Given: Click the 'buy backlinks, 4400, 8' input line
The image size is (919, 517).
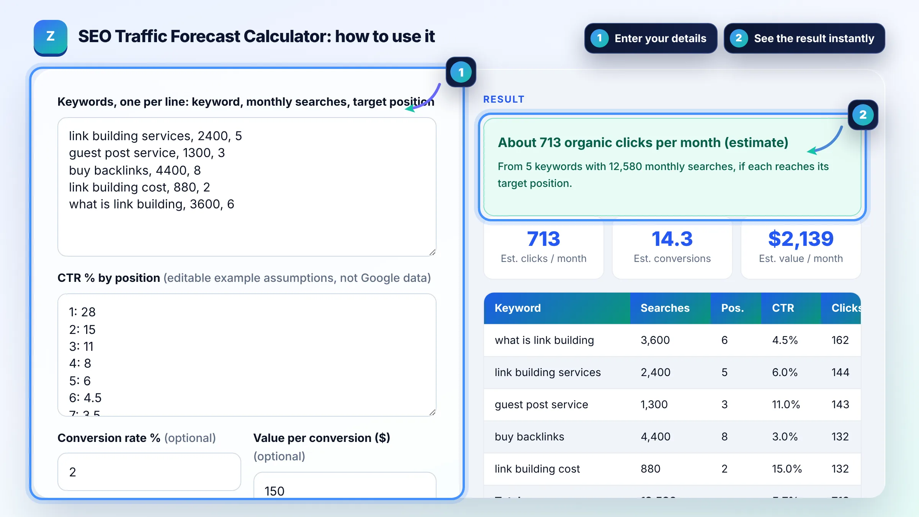Looking at the screenshot, I should click(135, 170).
